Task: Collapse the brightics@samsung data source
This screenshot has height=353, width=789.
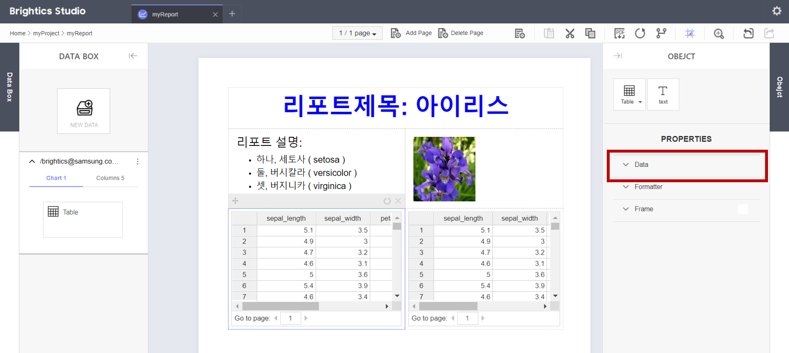Action: pos(32,162)
